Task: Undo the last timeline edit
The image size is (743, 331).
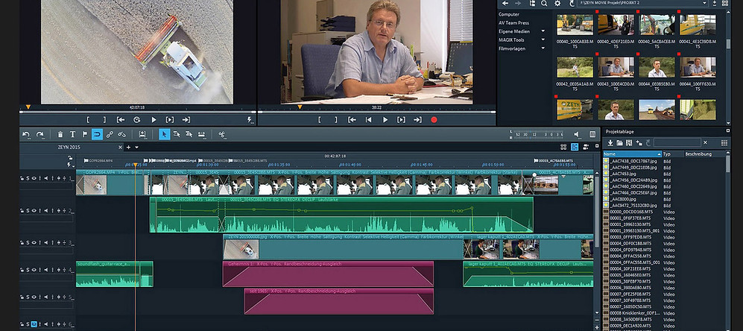Action: (x=27, y=135)
